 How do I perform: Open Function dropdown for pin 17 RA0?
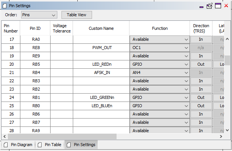click(x=160, y=39)
